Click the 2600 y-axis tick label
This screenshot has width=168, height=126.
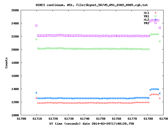tap(15, 10)
